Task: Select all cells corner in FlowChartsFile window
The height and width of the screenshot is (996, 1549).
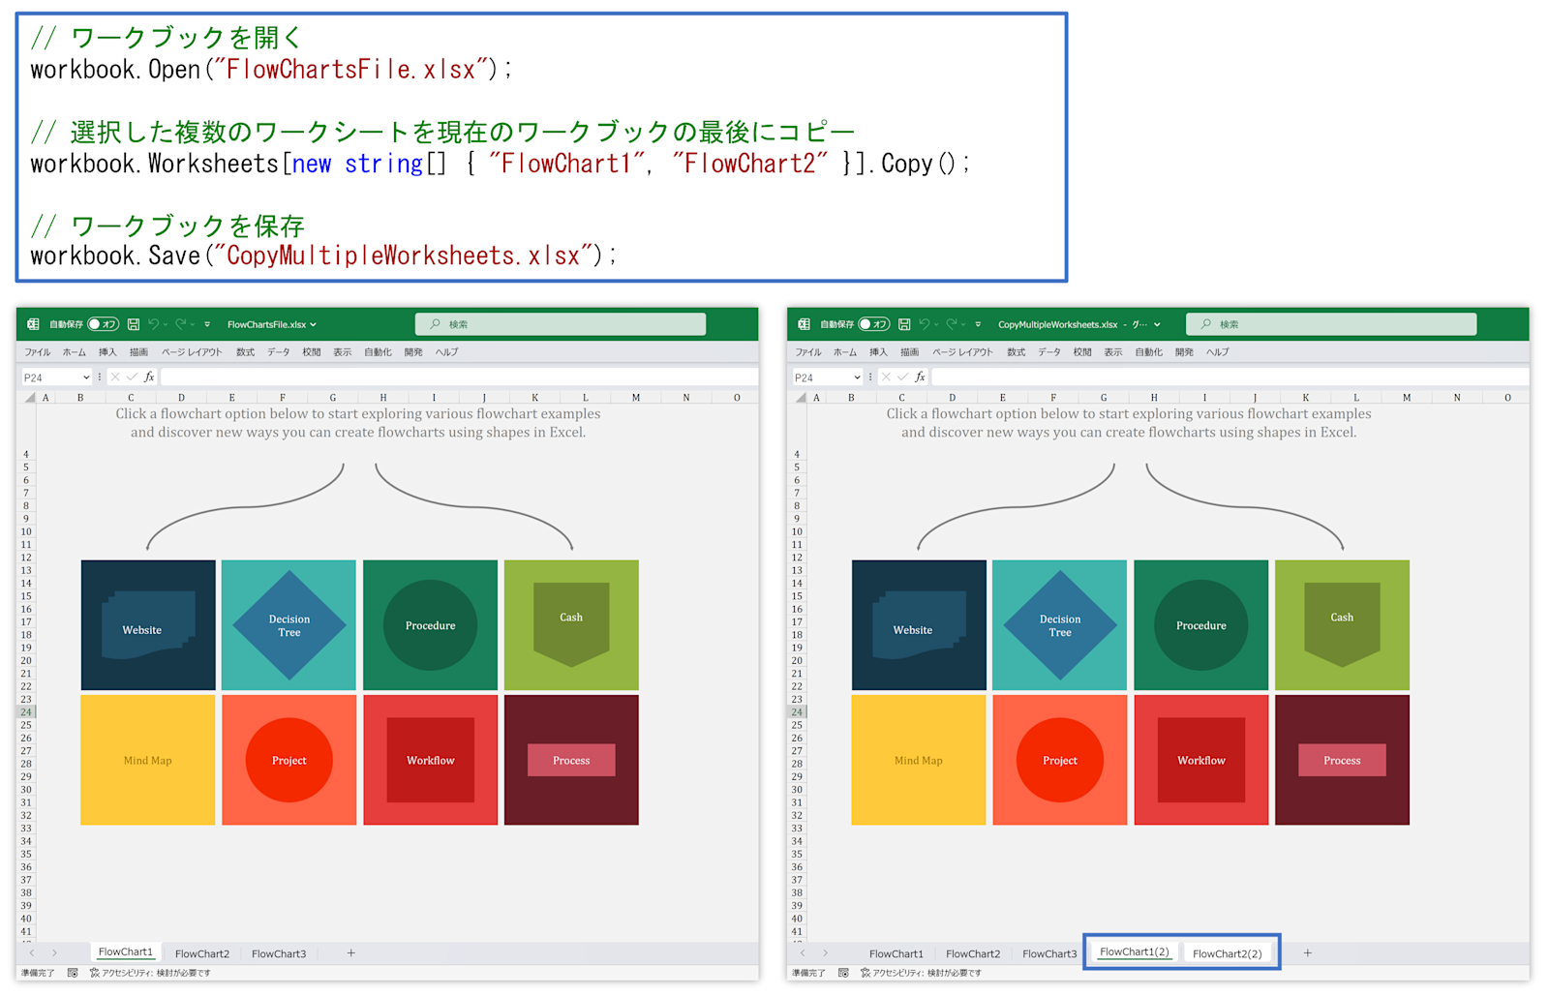Action: (30, 398)
